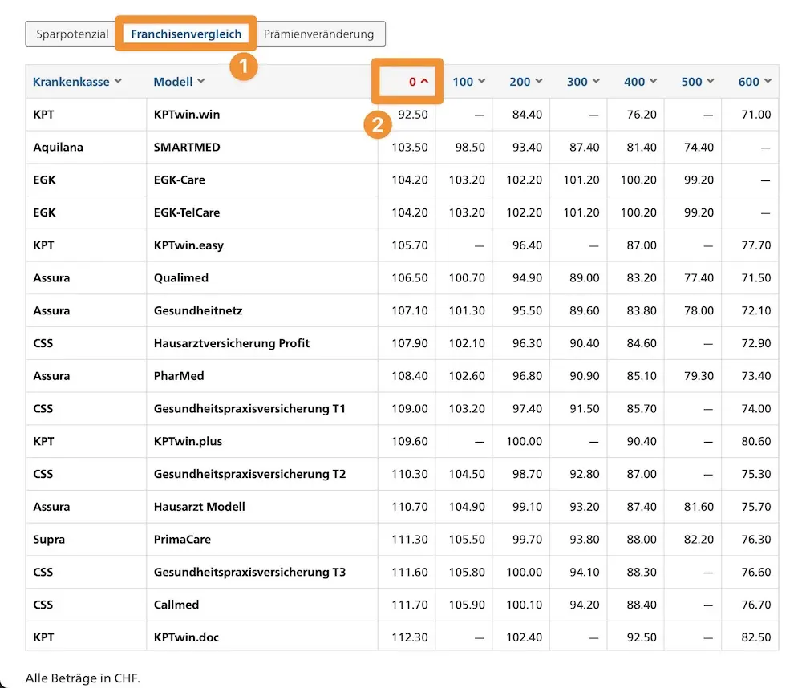Screen dimensions: 802x688
Task: Click the 82.50 value in KPTwin.doc row
Action: [756, 637]
